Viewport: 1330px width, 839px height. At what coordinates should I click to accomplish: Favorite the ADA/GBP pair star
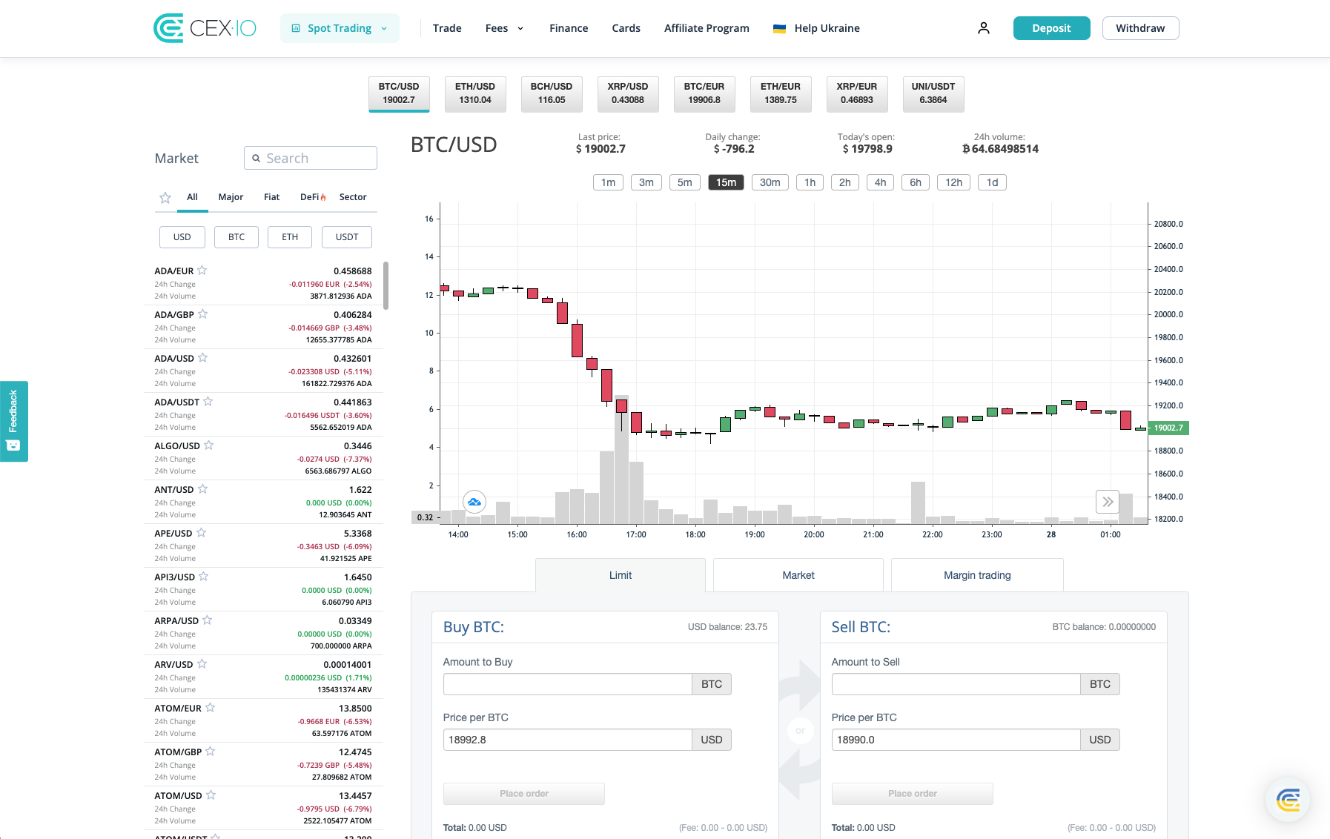pos(203,314)
